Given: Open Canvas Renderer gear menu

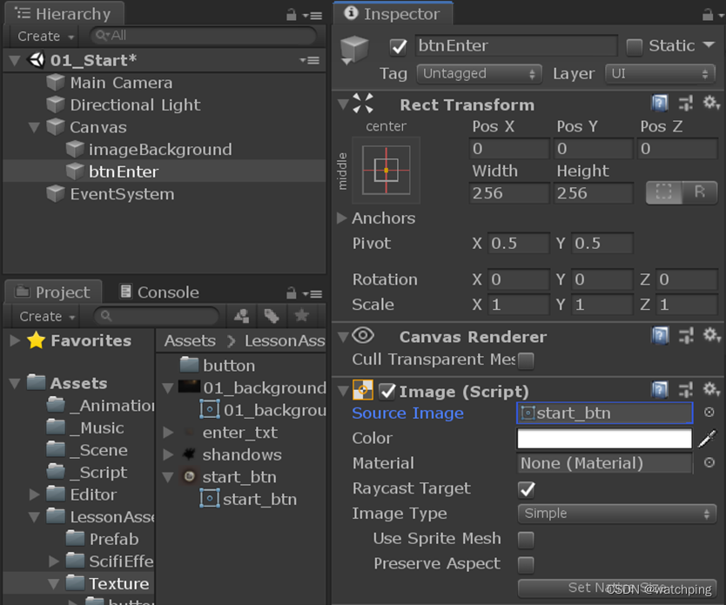Looking at the screenshot, I should pyautogui.click(x=711, y=334).
